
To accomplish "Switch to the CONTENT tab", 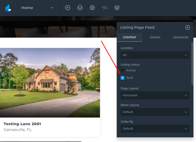I will (x=130, y=37).
